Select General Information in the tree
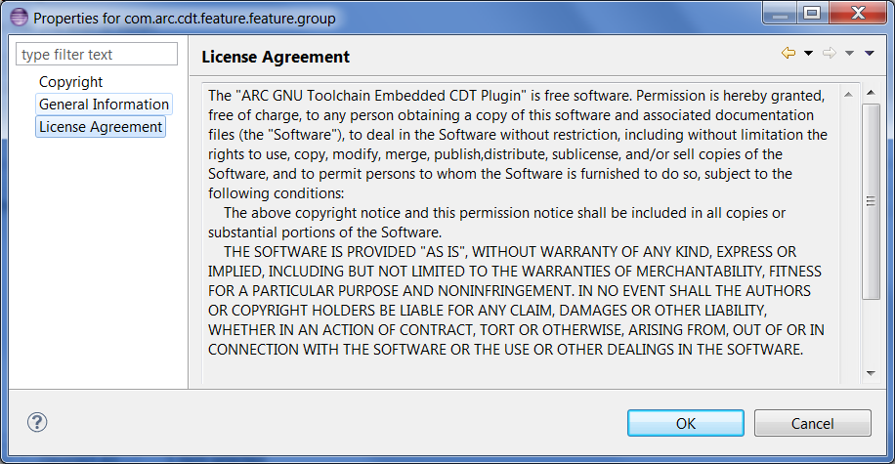Viewport: 895px width, 464px height. (x=104, y=105)
